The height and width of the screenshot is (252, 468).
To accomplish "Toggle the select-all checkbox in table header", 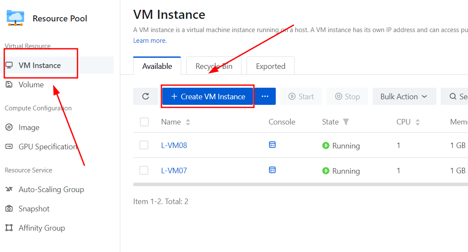I will (144, 122).
